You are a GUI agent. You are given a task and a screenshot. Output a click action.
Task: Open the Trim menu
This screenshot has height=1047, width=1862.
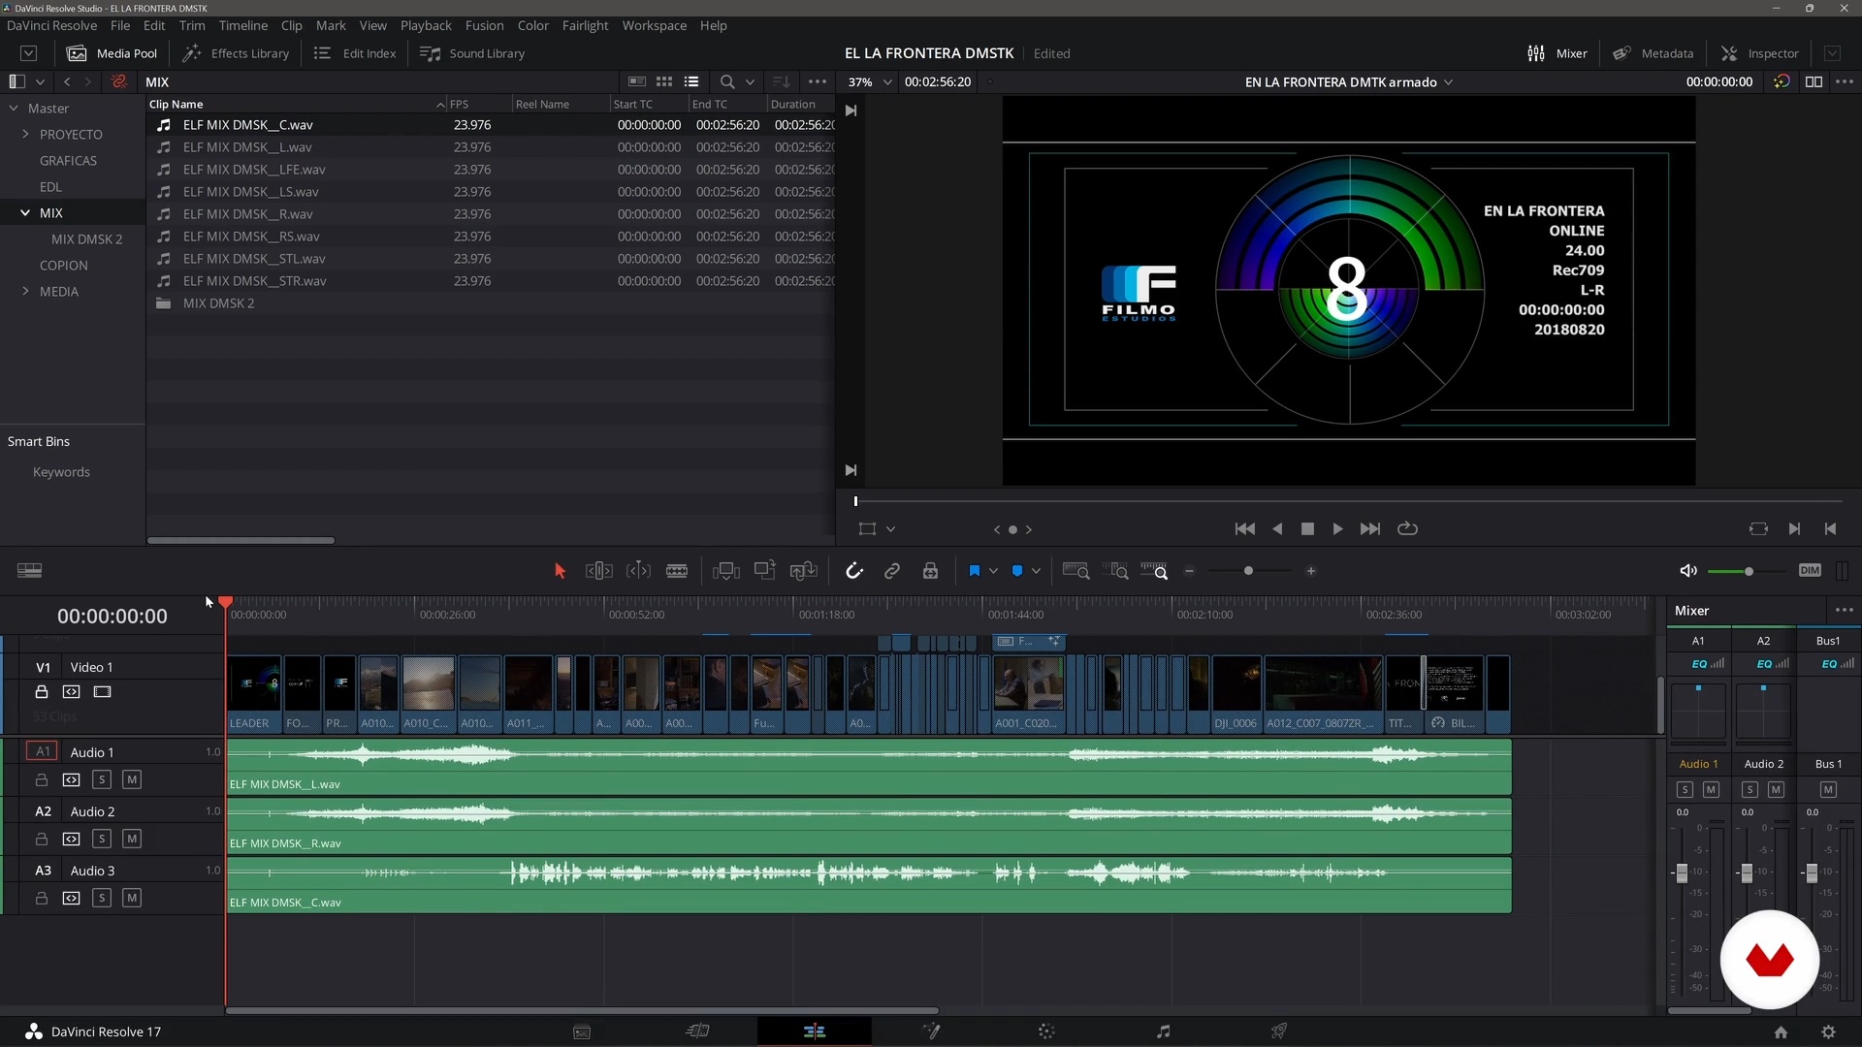(x=191, y=25)
